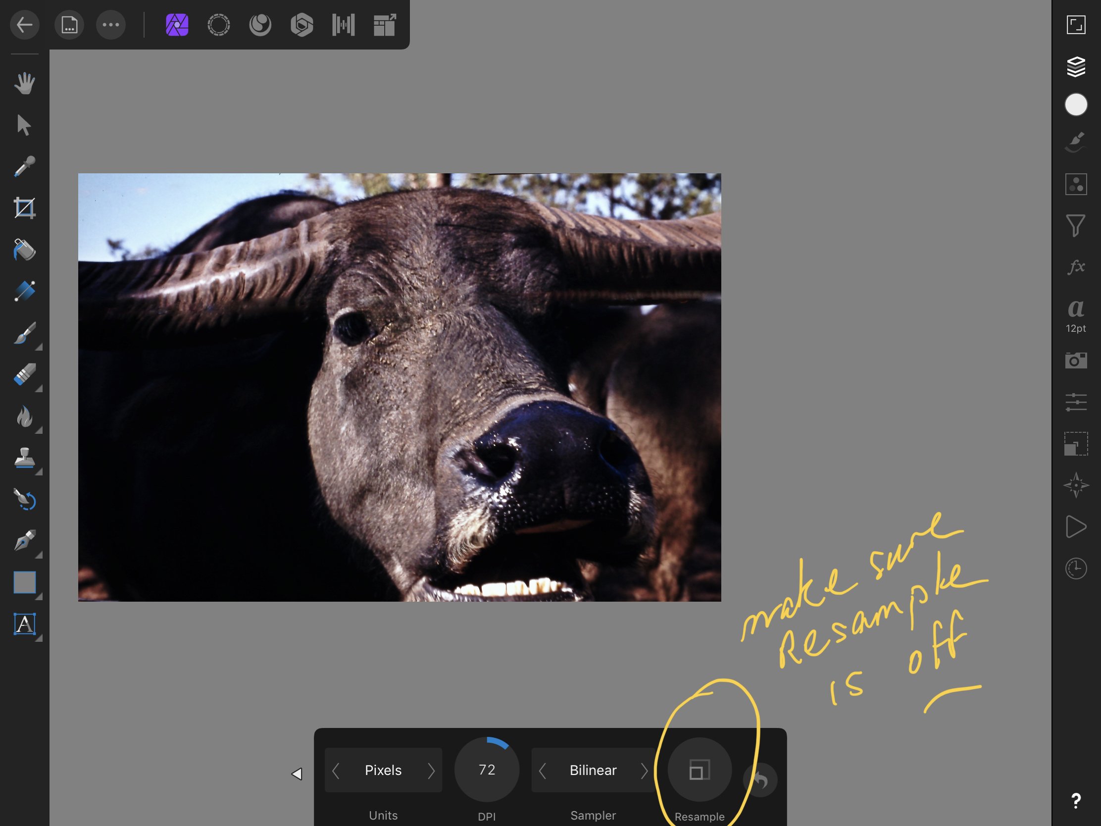This screenshot has width=1101, height=826.
Task: Select the Flood Fill bucket tool
Action: click(24, 250)
